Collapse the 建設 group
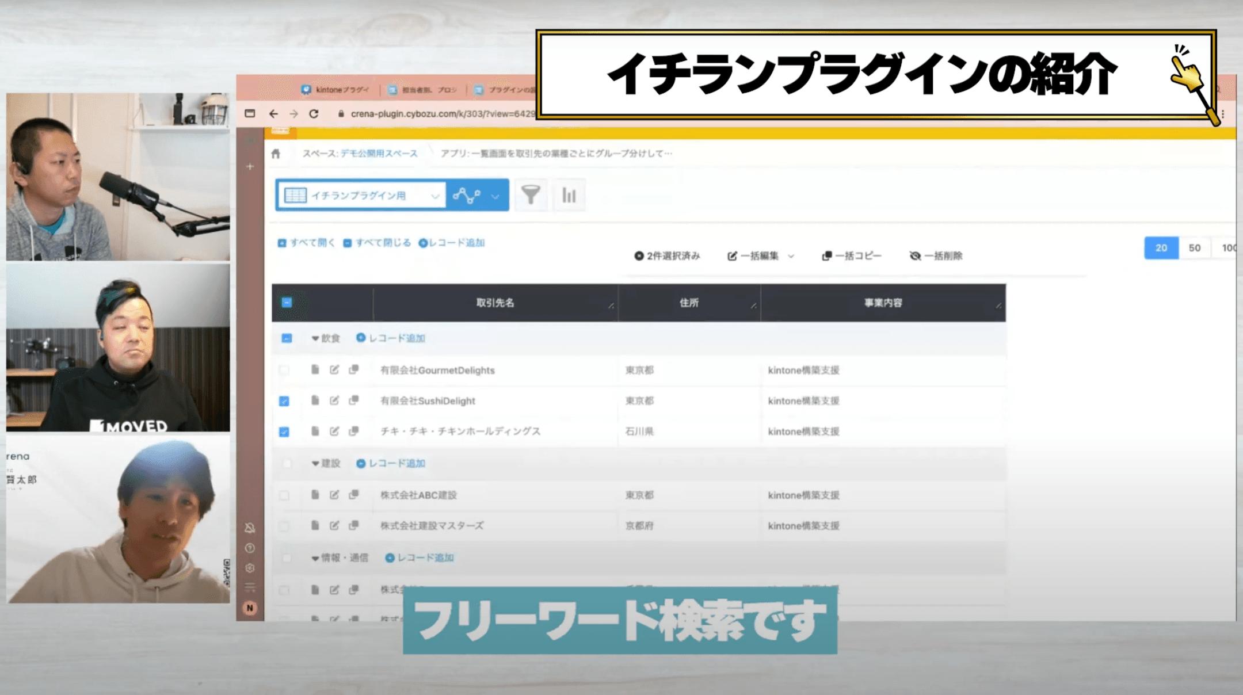Viewport: 1243px width, 695px height. pos(315,463)
